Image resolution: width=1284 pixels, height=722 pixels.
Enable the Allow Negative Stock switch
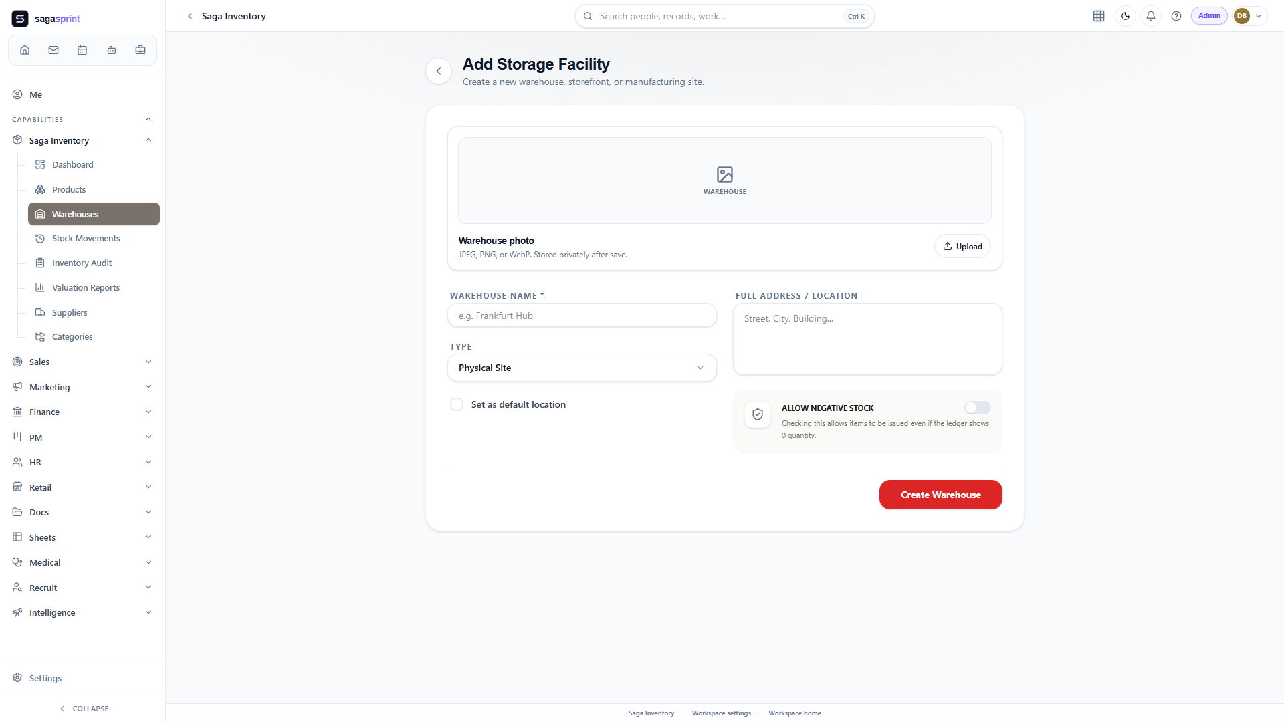point(977,408)
